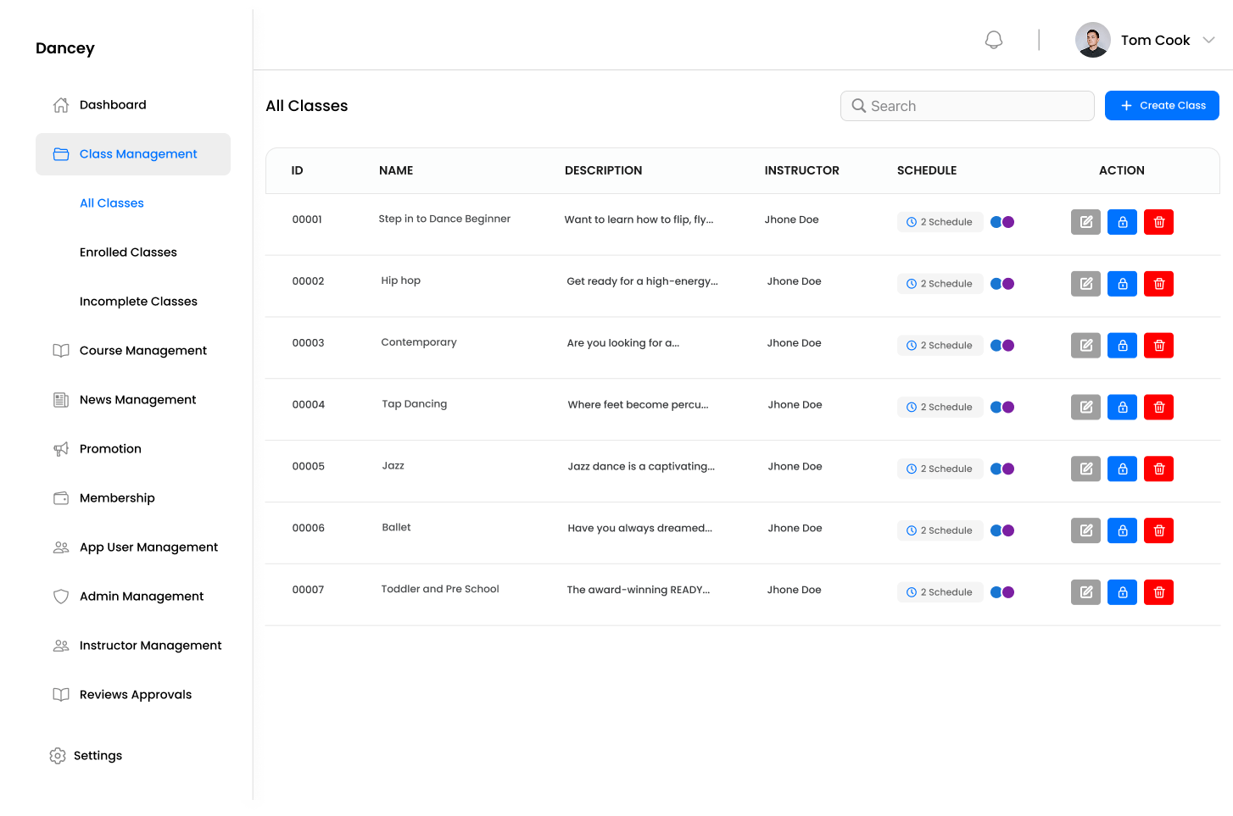Screen dimensions: 1233x816
Task: Click the Create Class button
Action: [1162, 105]
